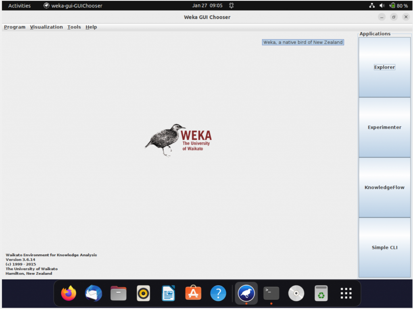The height and width of the screenshot is (309, 413).
Task: Click 'Waikato Environment for Knowledge Analysis' text
Action: [x=51, y=255]
